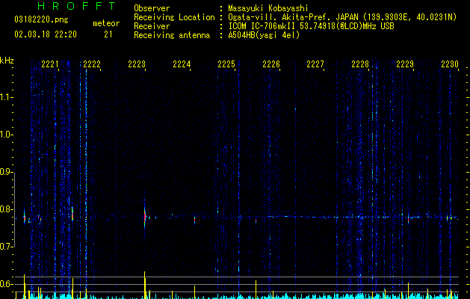470x299 pixels.
Task: Click the date stamp 02.03.18 22:20
Action: [x=46, y=34]
